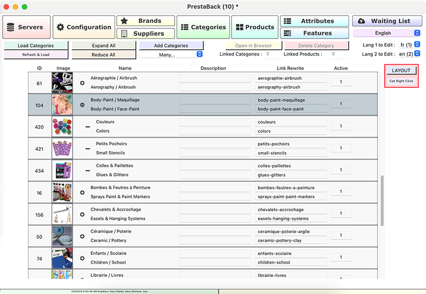
Task: Click the Suppliers building icon
Action: click(x=124, y=34)
